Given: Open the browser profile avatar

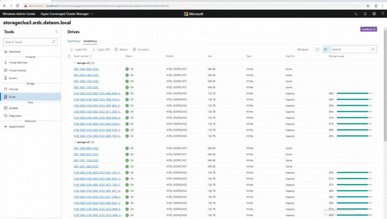Looking at the screenshot, I should click(x=376, y=6).
